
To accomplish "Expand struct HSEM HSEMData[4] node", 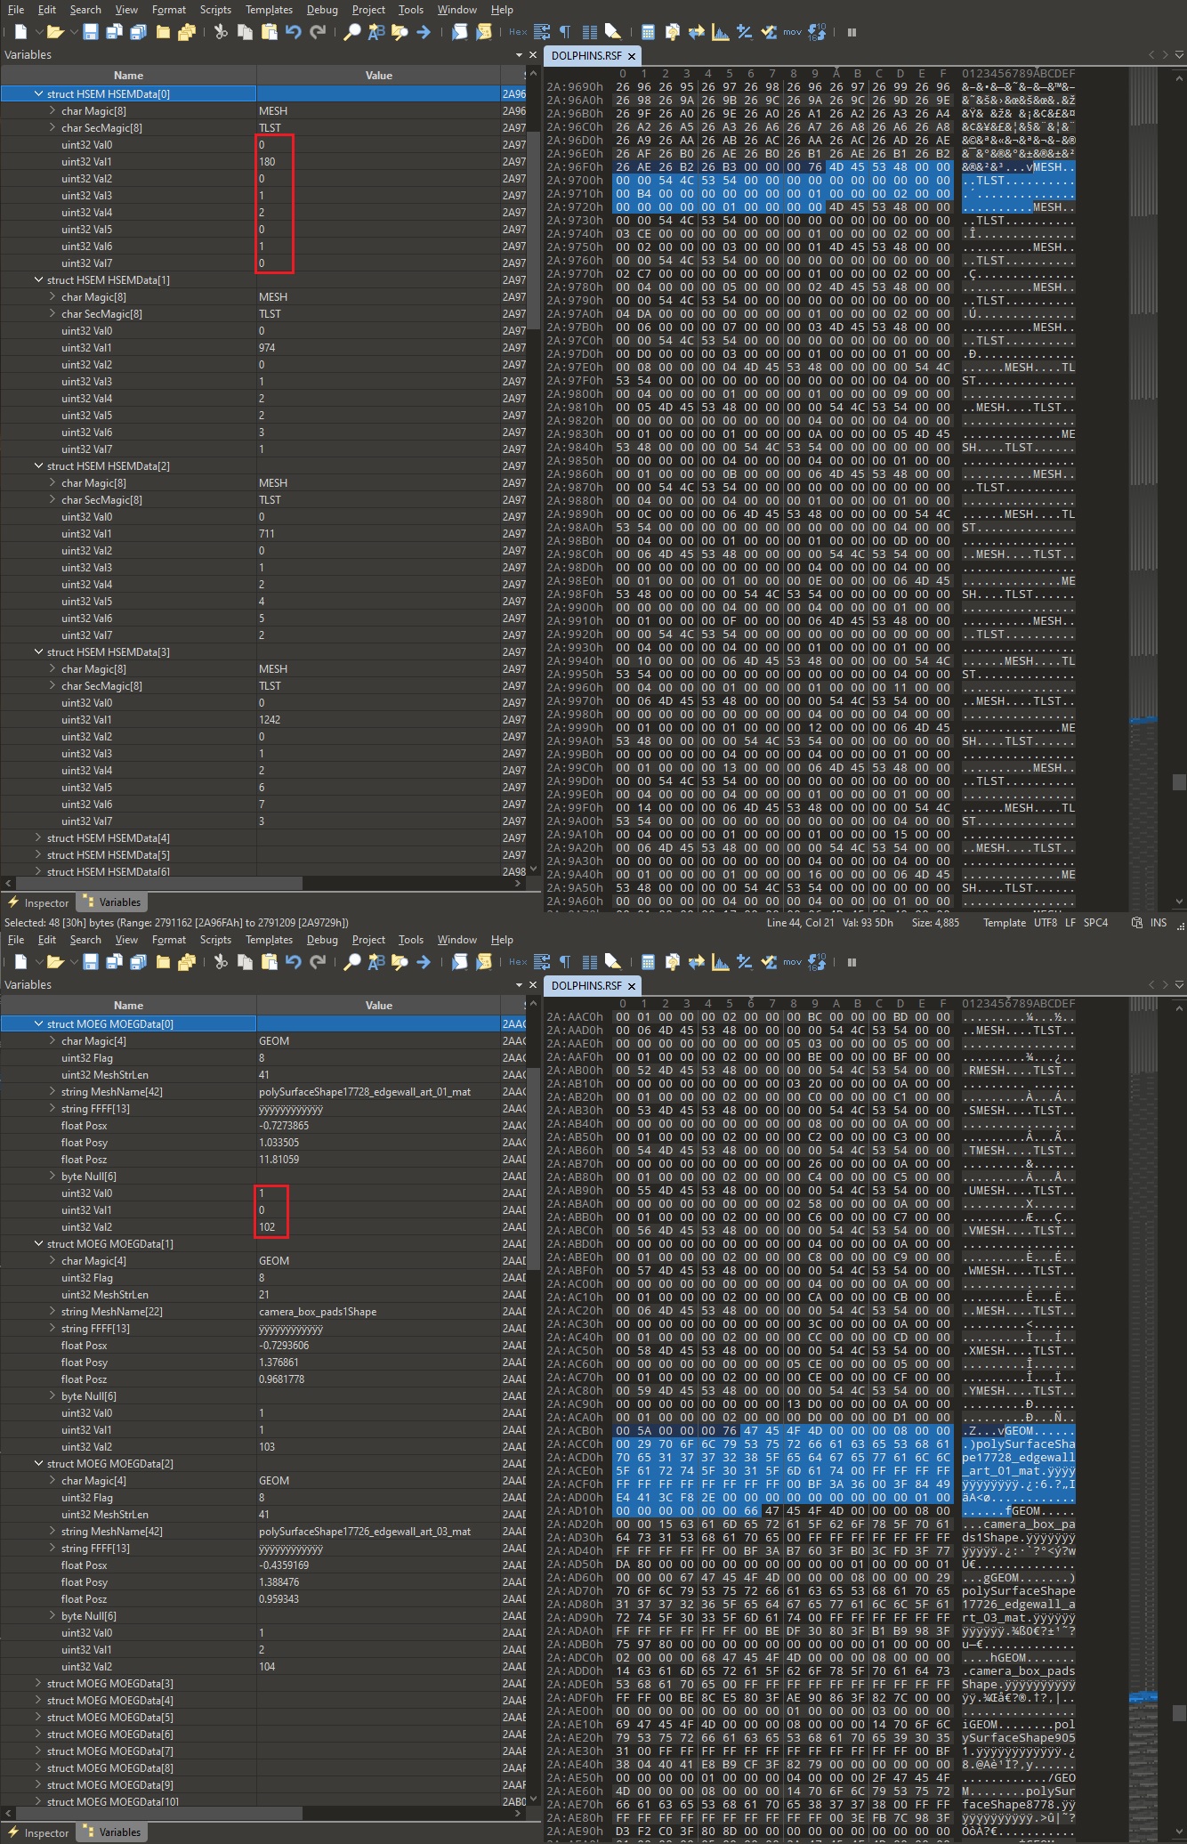I will [x=38, y=837].
